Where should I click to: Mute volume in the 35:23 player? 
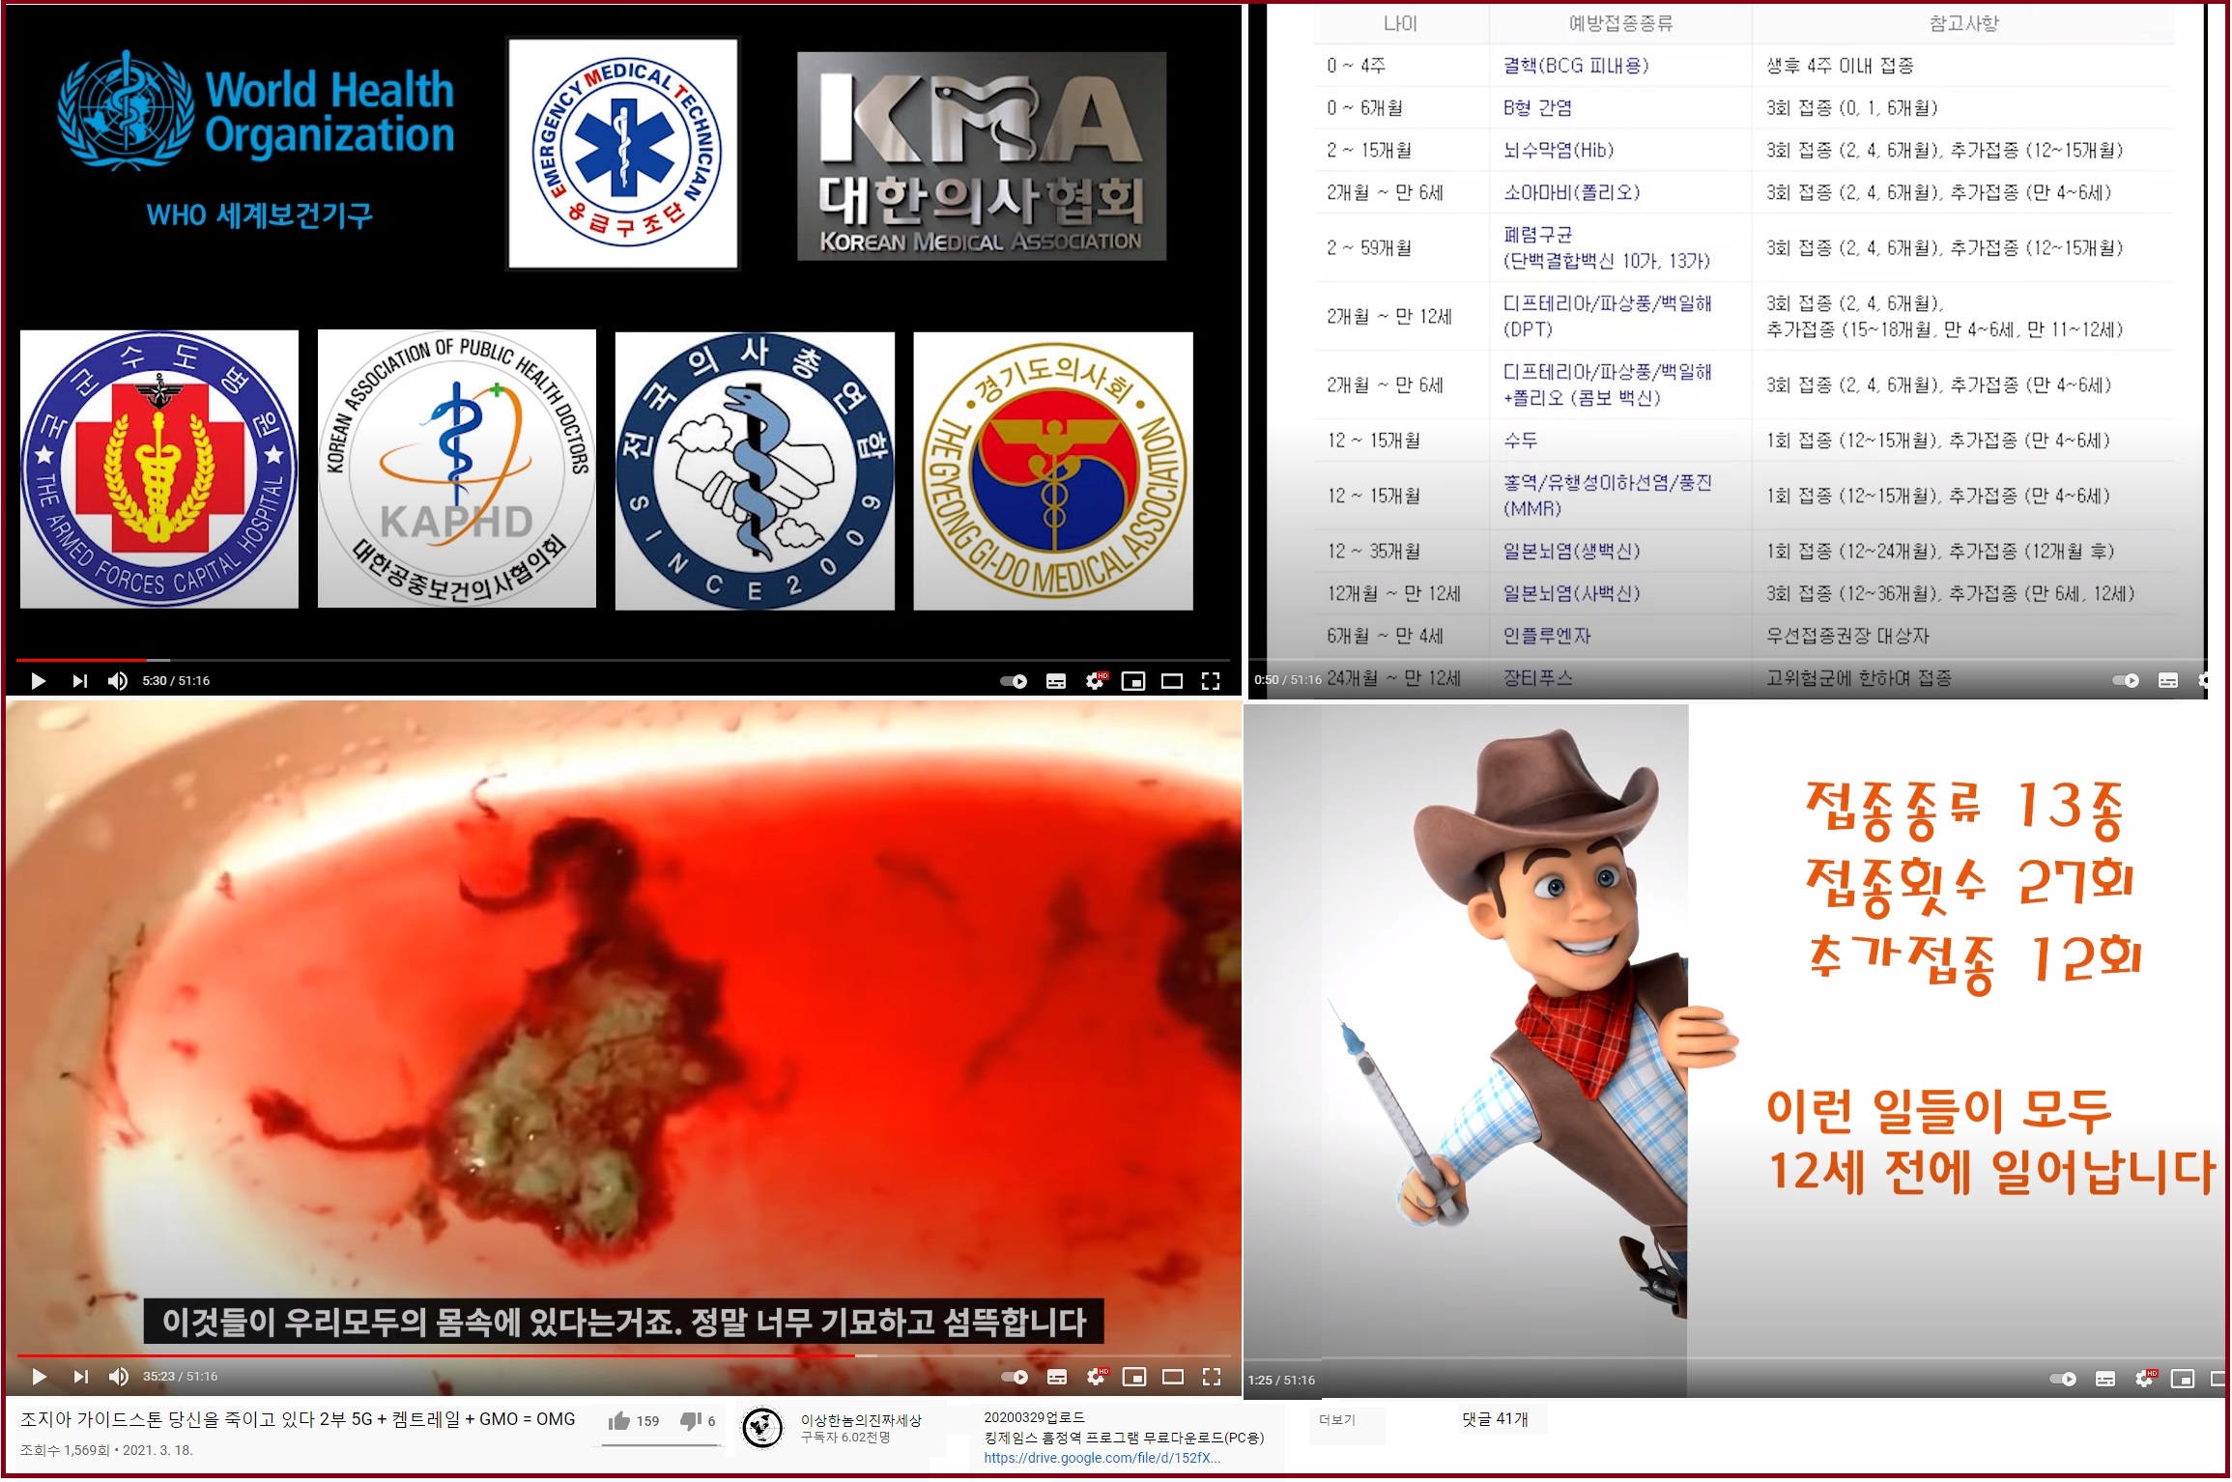(119, 1379)
